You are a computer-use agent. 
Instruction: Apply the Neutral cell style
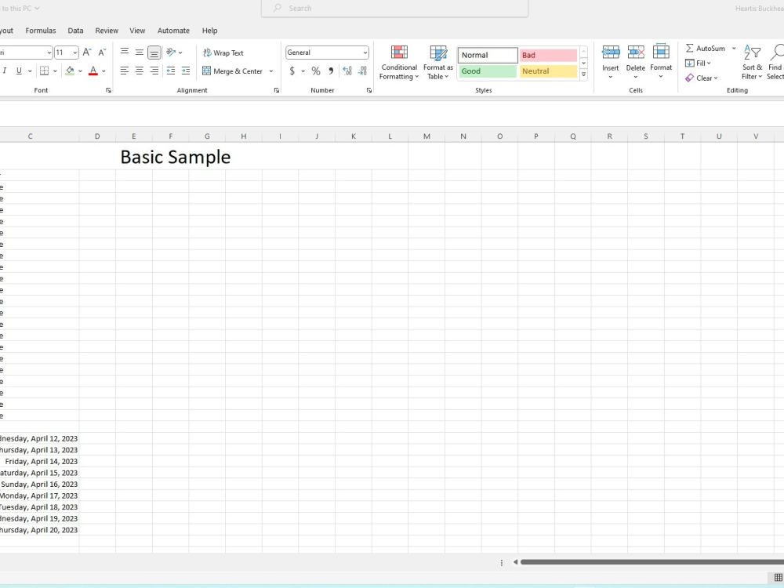[x=549, y=71]
